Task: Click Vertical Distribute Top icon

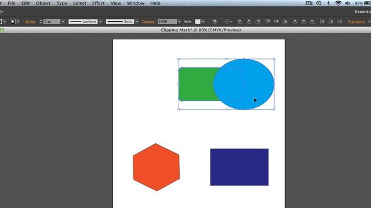Action: point(295,21)
